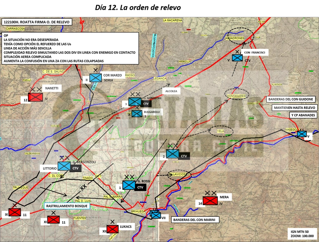
Task: Select the blue Cor Marzo Soria unit symbol
Action: tap(95, 78)
